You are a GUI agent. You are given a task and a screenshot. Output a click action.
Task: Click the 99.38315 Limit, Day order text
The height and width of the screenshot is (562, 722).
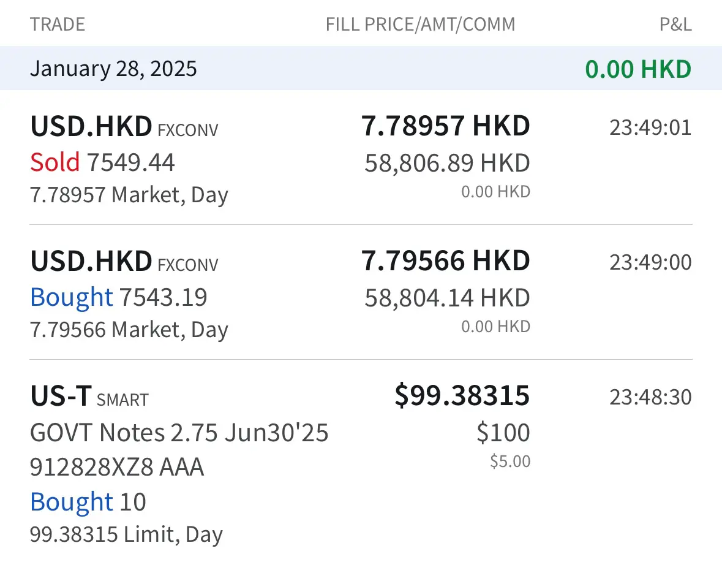click(126, 534)
